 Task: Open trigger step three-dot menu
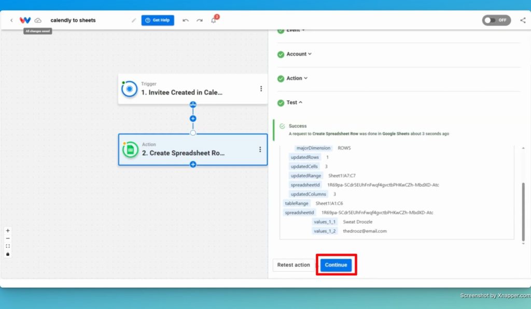click(261, 89)
